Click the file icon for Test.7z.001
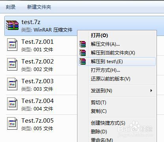The height and width of the screenshot is (142, 164). [x=12, y=45]
